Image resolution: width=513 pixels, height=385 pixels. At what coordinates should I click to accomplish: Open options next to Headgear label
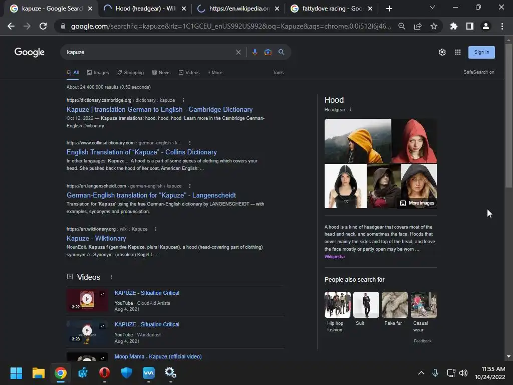[x=350, y=110]
